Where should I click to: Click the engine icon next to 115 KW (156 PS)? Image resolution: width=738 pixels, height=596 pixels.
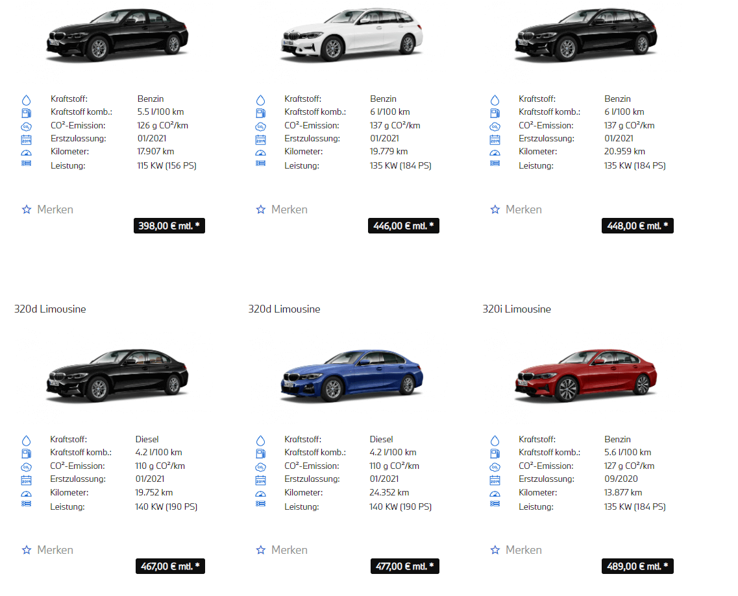(27, 163)
